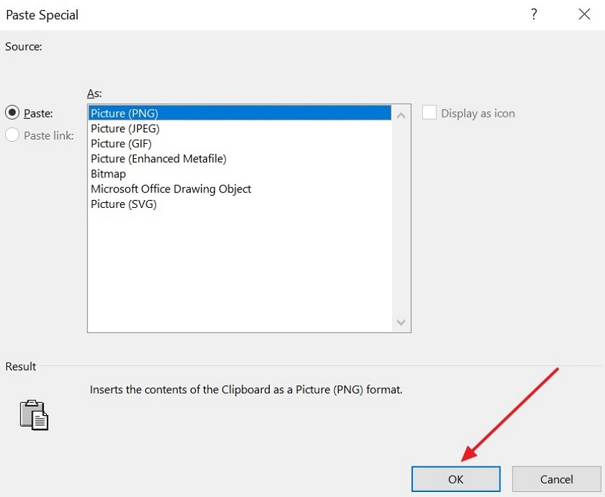Enable the Display as icon checkbox

pyautogui.click(x=430, y=113)
